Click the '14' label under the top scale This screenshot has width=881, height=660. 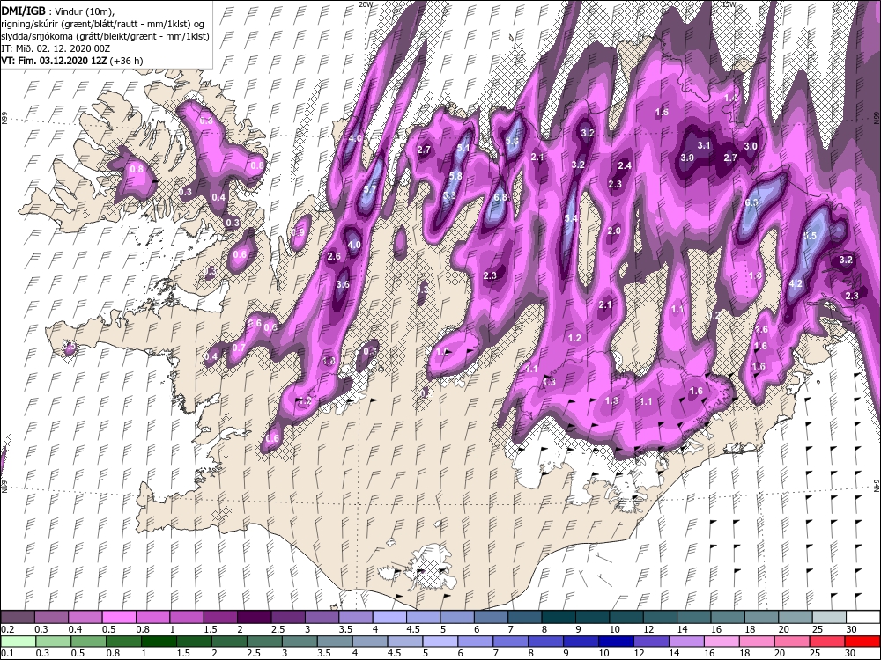[x=683, y=630]
